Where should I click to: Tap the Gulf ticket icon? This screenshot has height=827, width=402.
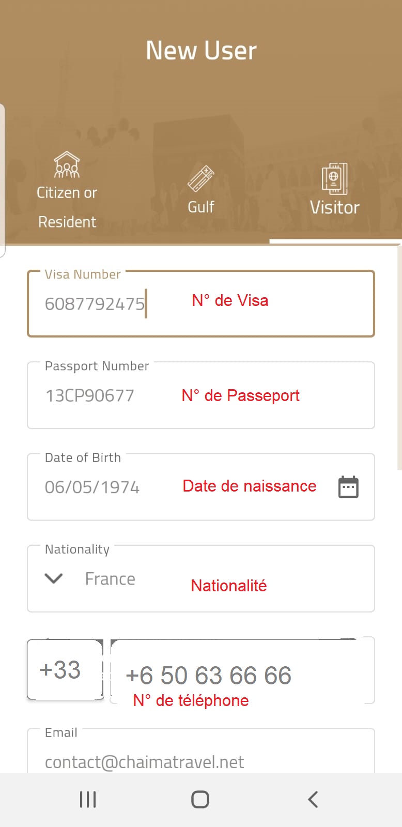201,179
